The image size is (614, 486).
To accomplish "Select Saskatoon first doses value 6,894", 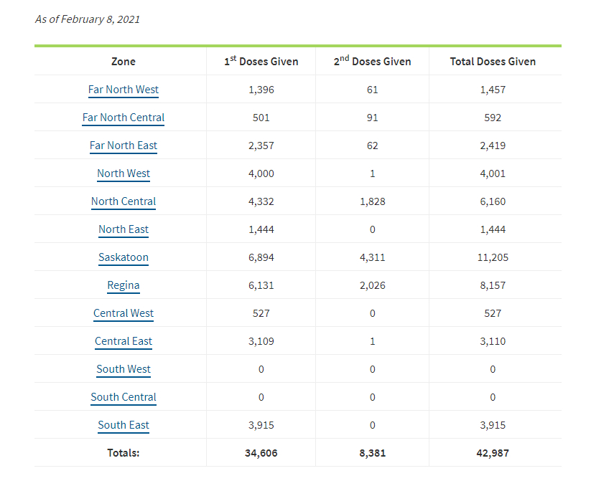I will pos(261,257).
